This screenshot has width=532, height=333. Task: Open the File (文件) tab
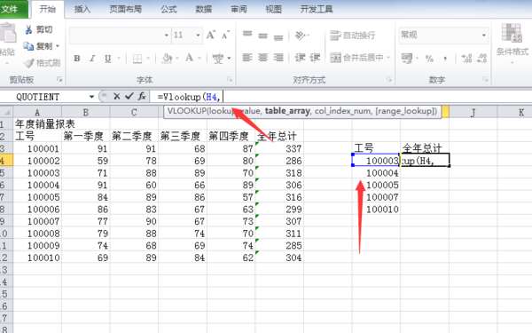(12, 9)
